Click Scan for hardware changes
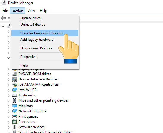 click(x=44, y=33)
